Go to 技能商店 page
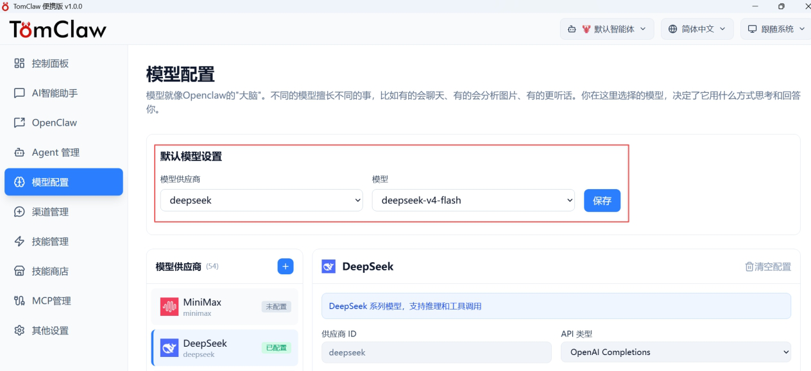The height and width of the screenshot is (371, 811). click(x=64, y=271)
